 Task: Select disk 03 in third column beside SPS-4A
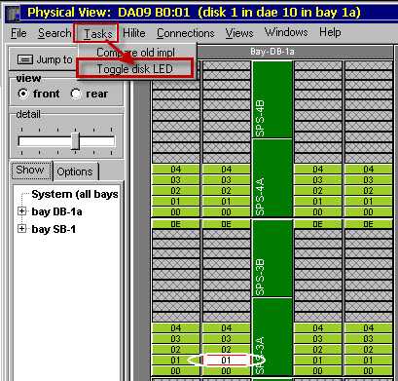tap(317, 180)
